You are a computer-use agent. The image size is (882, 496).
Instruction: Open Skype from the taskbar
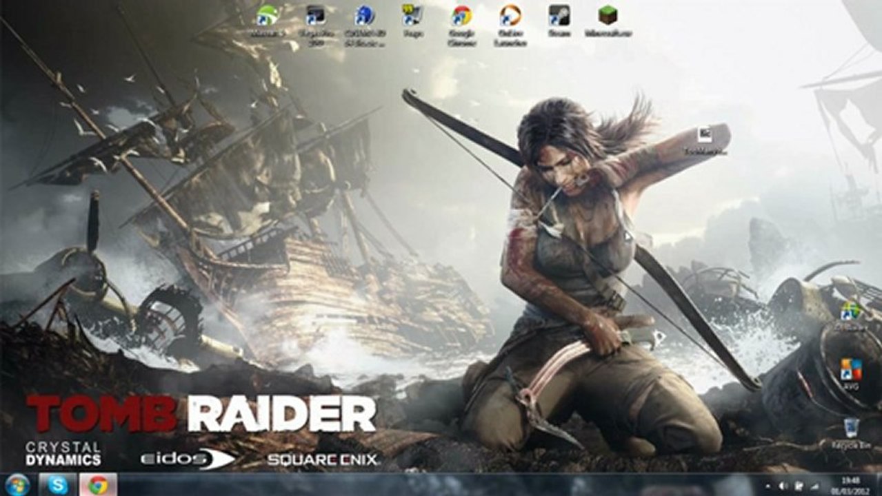pos(58,484)
